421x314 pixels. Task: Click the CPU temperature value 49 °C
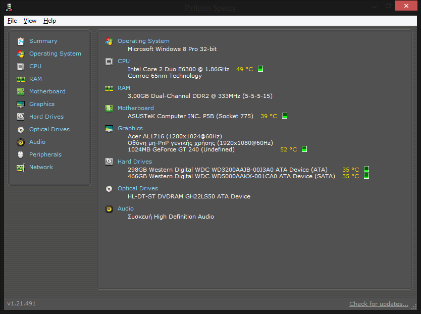click(245, 69)
